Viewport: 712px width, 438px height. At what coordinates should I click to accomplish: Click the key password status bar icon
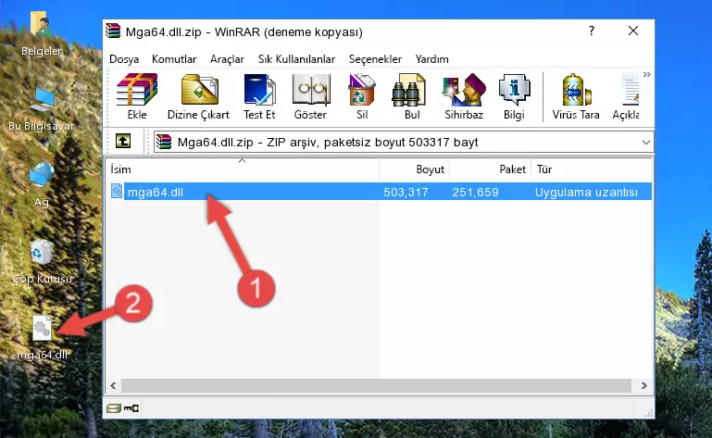pos(131,408)
